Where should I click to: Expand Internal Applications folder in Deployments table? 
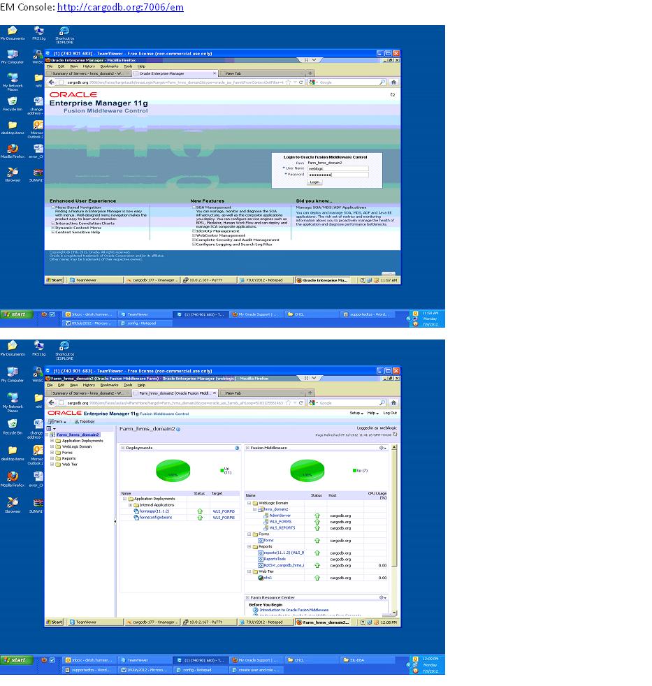pos(130,505)
